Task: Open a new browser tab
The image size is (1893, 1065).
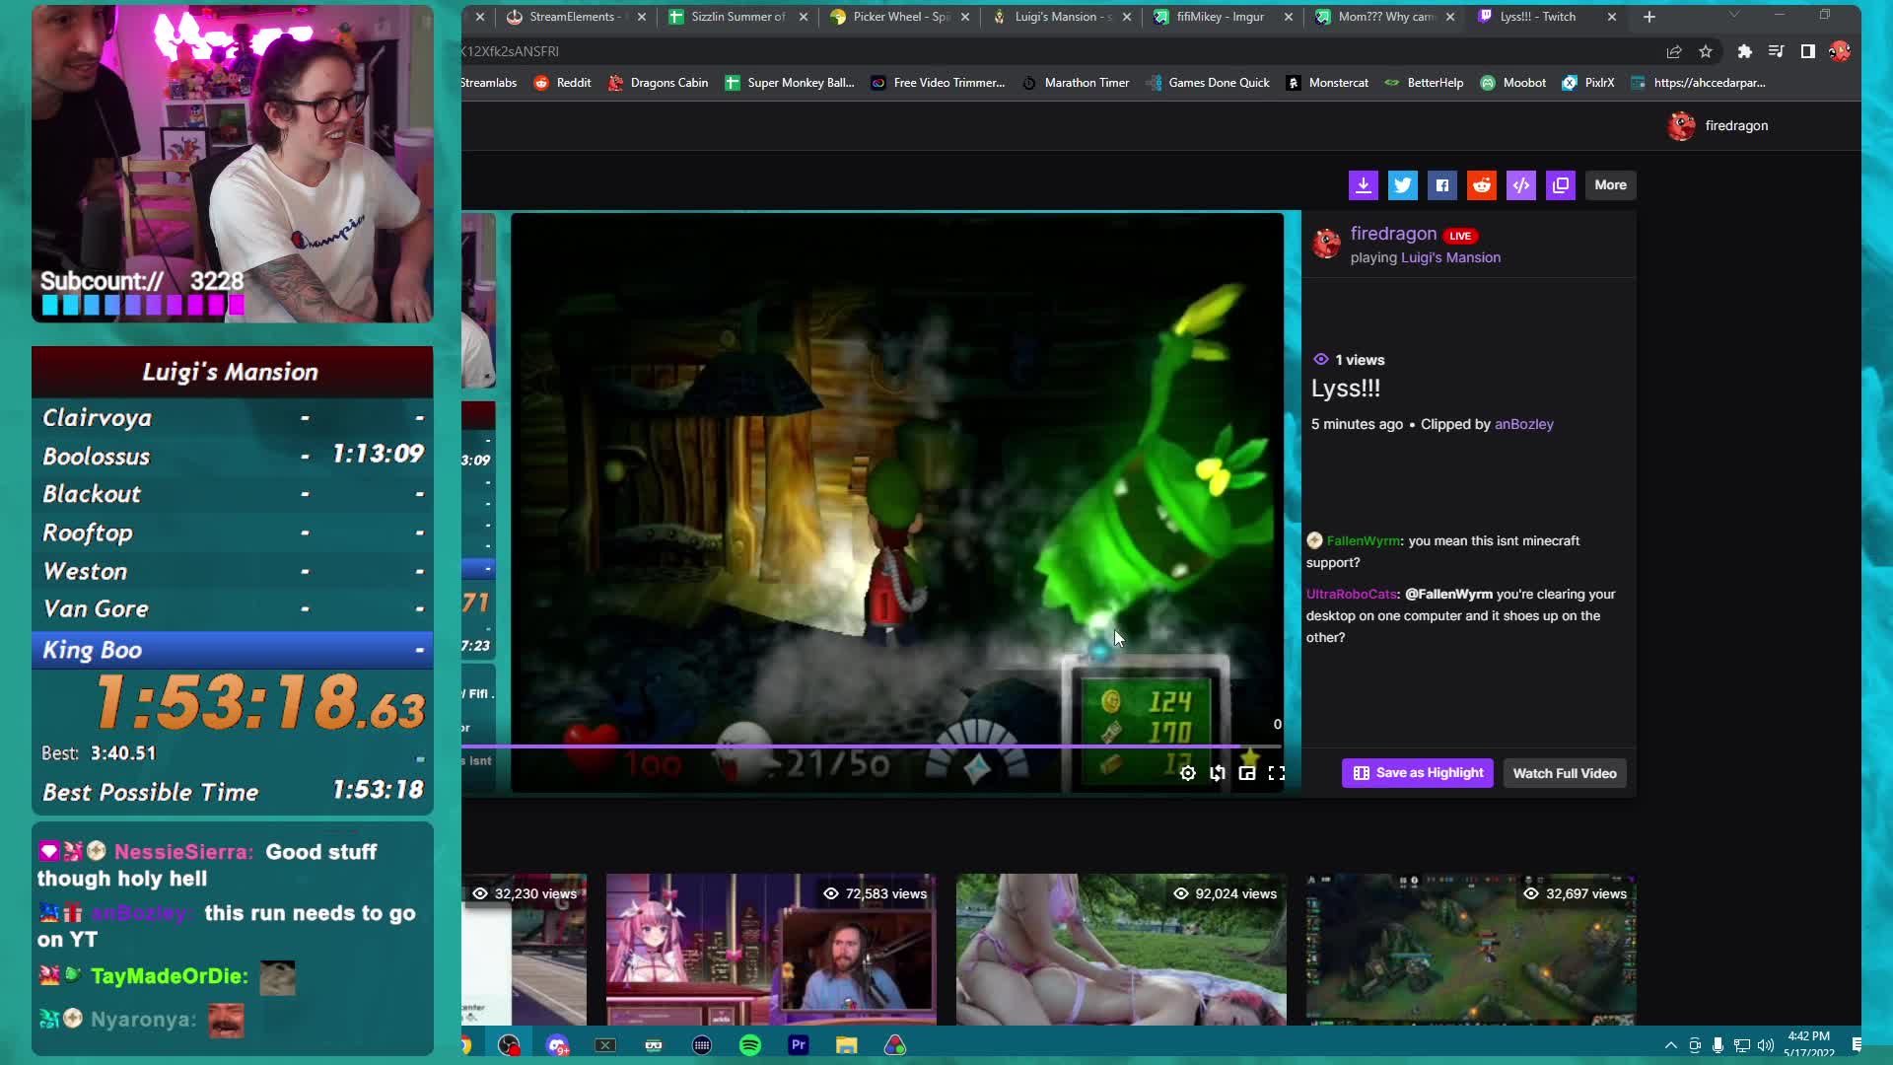Action: click(x=1649, y=17)
